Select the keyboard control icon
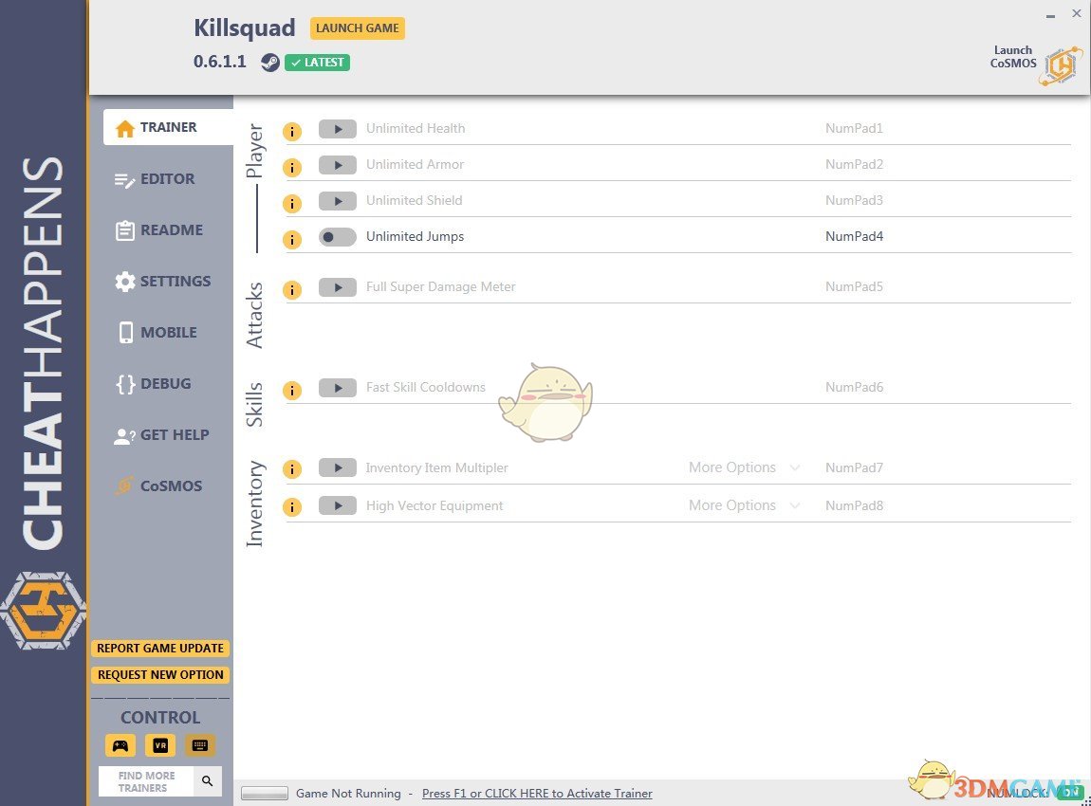1091x806 pixels. (x=199, y=745)
